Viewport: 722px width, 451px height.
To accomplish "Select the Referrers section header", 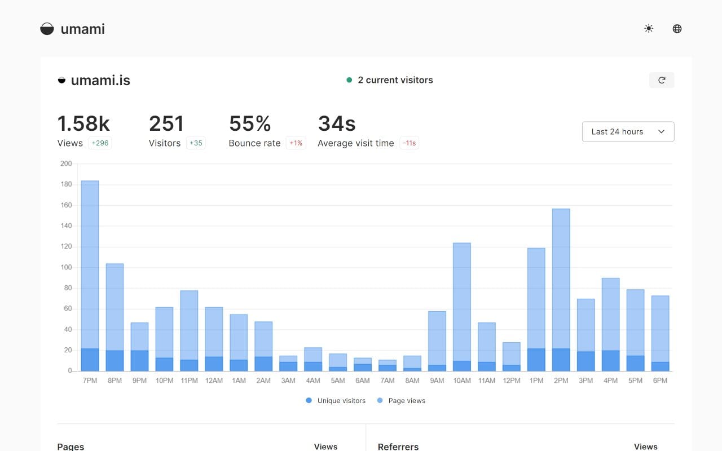I will 398,446.
